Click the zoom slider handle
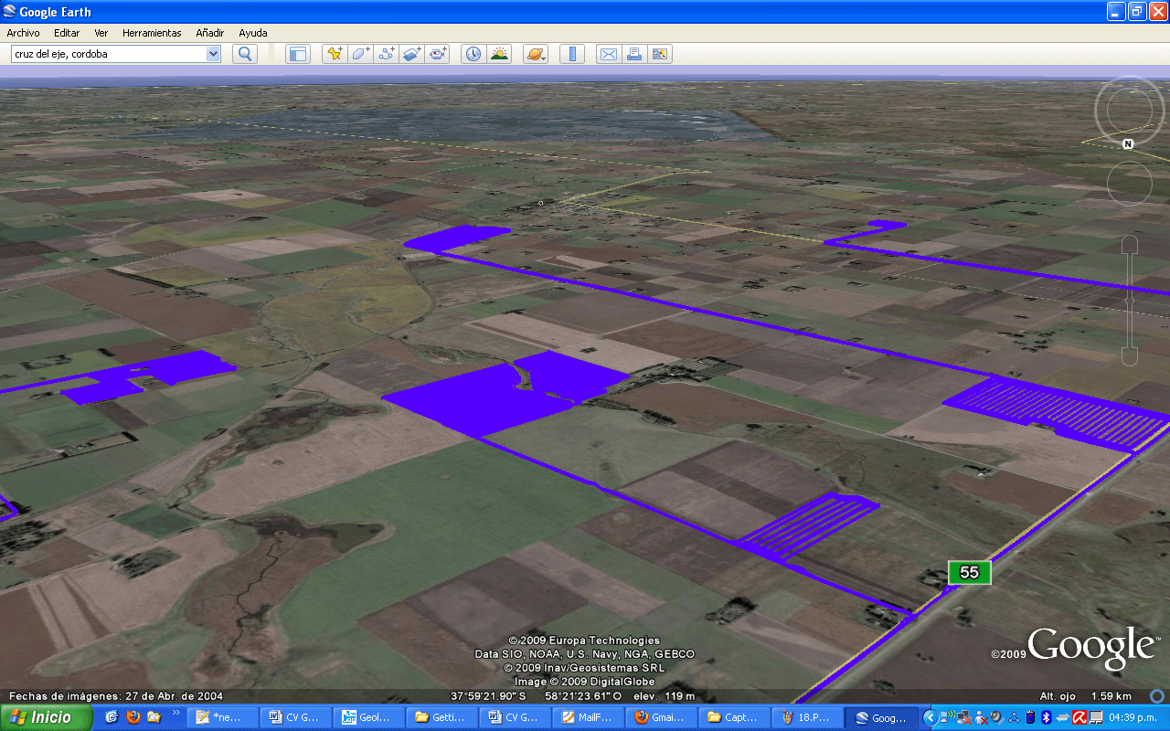1170x731 pixels. [1130, 301]
